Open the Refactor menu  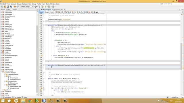coord(25,4)
